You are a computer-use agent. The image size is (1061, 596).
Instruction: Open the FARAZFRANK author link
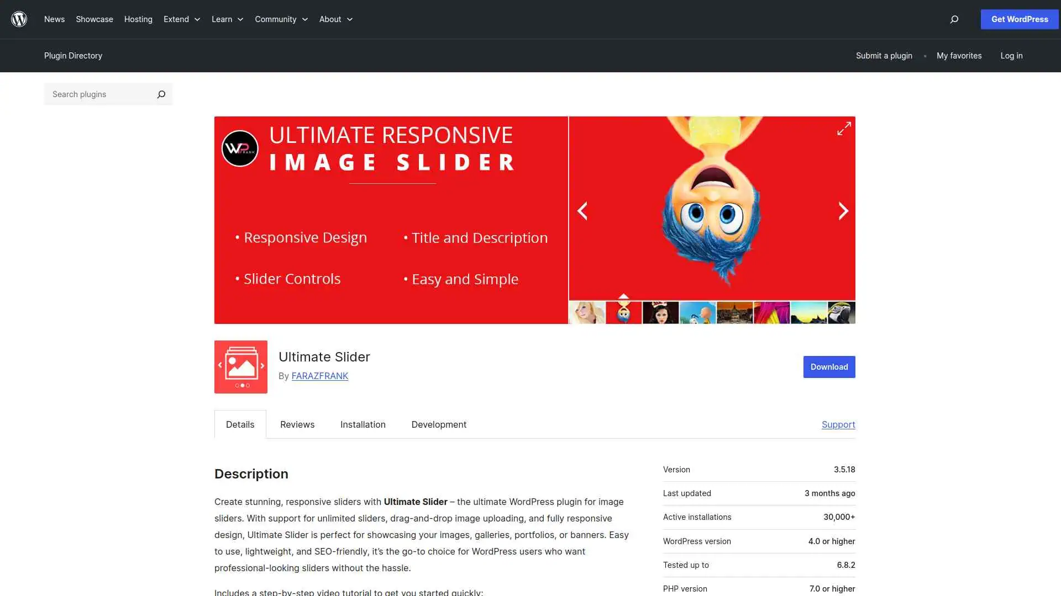click(319, 376)
